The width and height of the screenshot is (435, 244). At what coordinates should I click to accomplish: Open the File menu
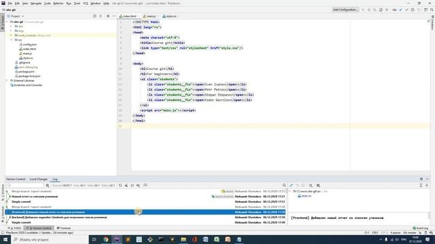point(10,3)
